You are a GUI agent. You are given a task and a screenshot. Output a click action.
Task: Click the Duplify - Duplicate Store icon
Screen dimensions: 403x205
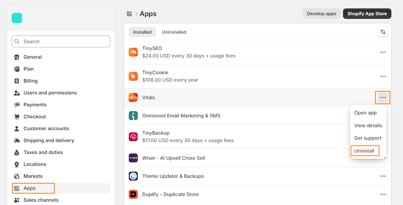(133, 194)
